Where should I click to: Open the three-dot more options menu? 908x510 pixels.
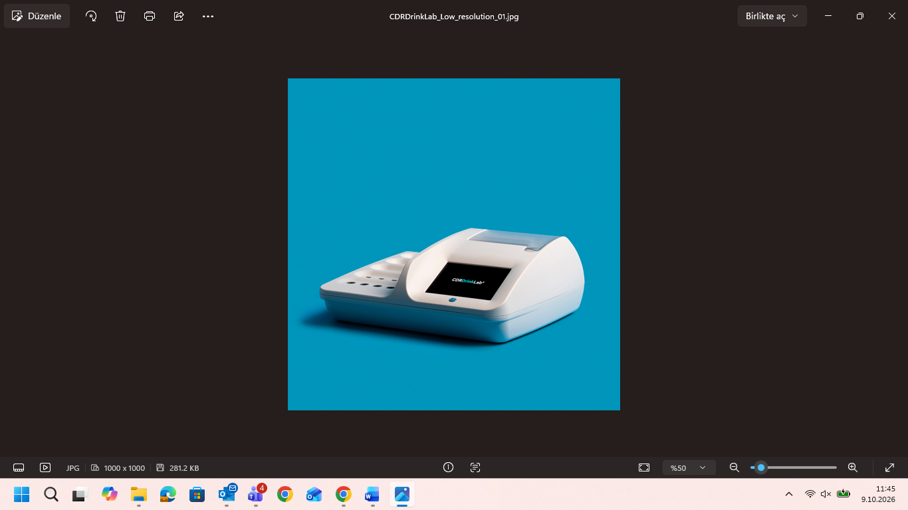(x=208, y=16)
